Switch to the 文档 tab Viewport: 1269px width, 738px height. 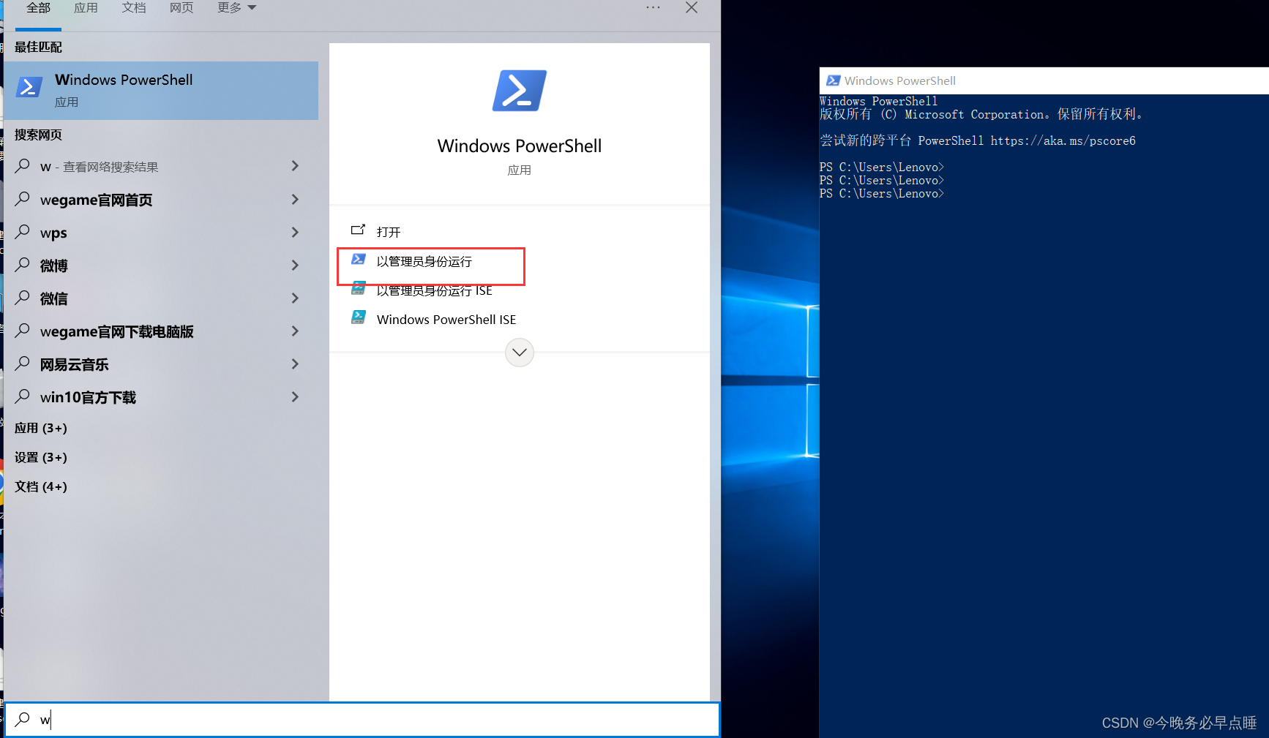tap(134, 8)
